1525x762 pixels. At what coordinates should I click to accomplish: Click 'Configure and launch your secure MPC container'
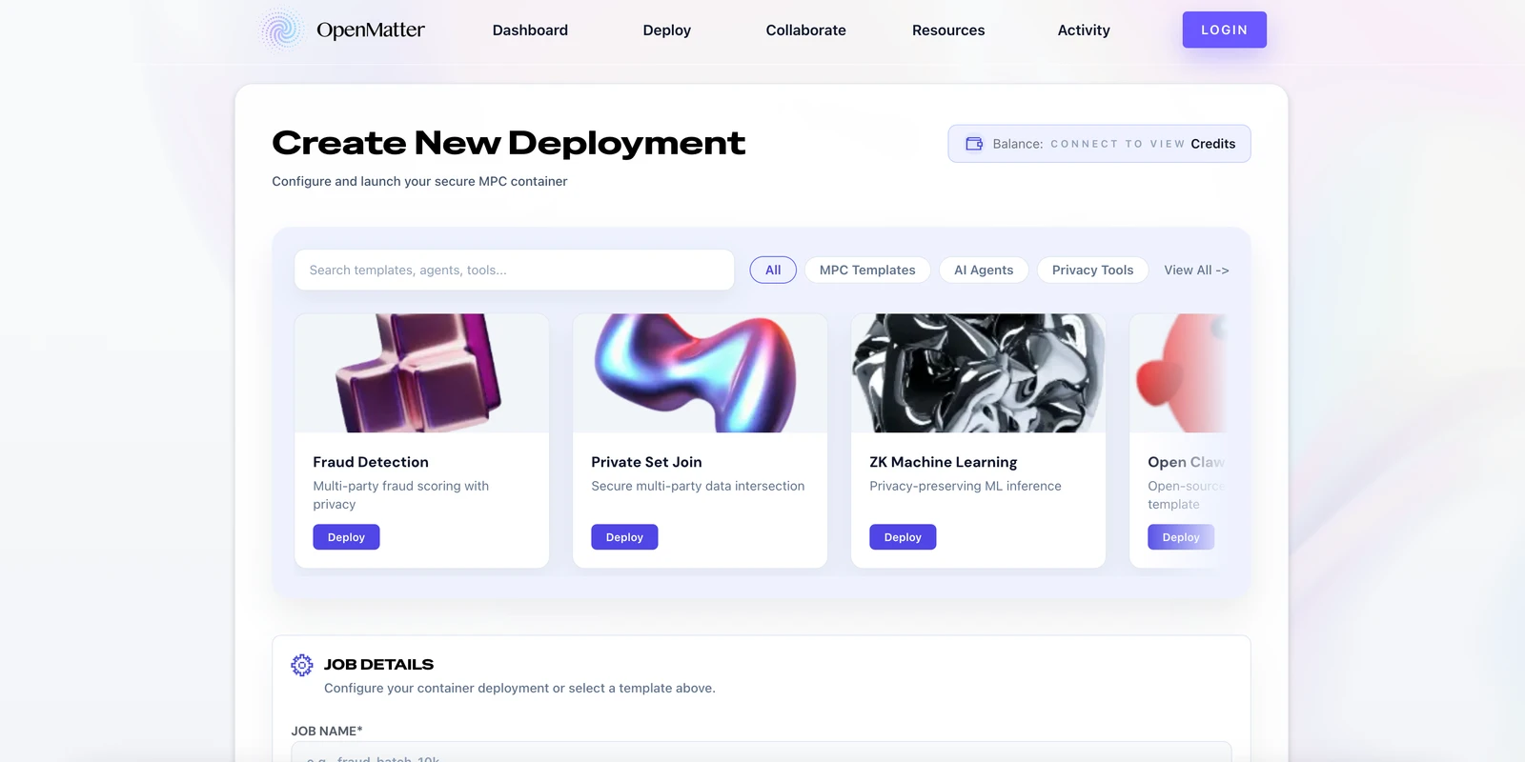coord(419,181)
